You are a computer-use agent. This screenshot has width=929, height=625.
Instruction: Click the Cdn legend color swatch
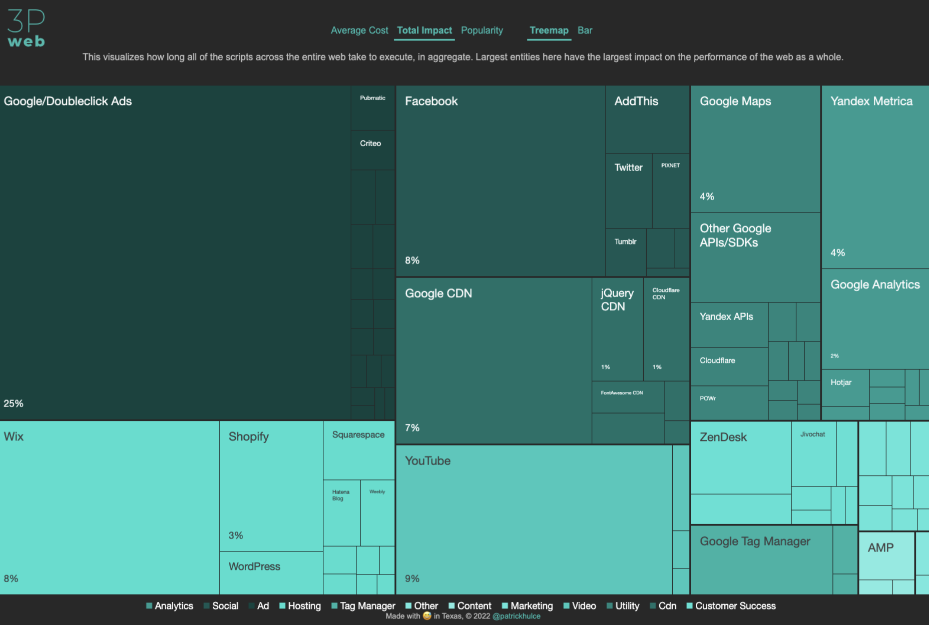click(x=653, y=606)
